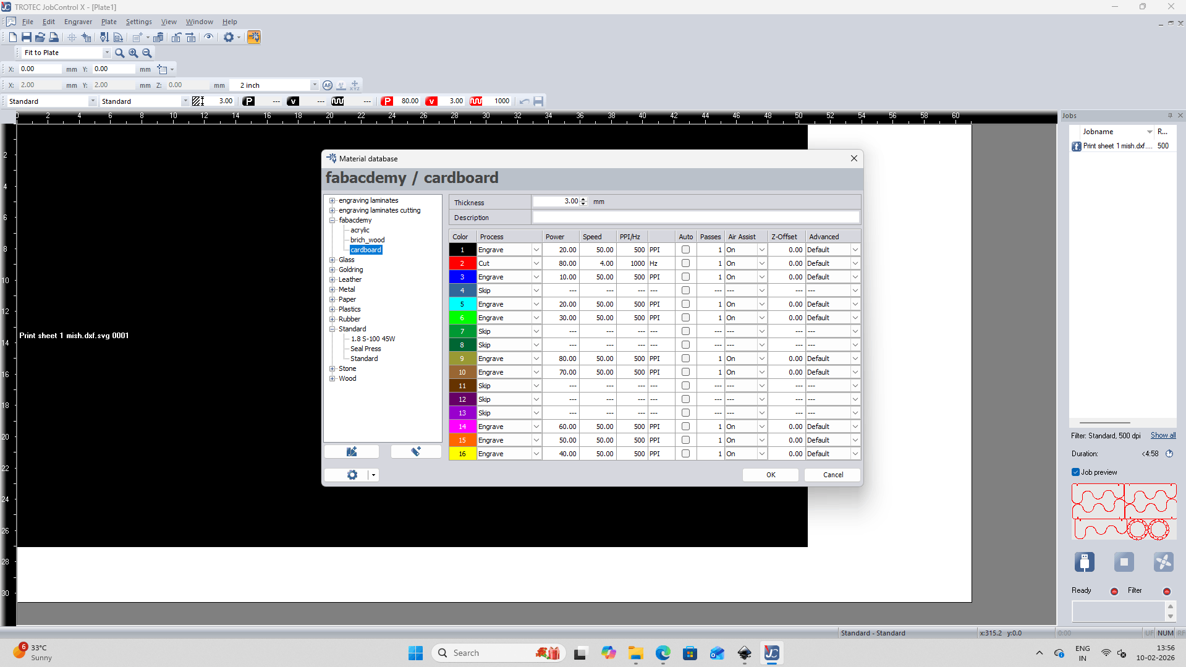Viewport: 1186px width, 667px height.
Task: Enable Auto checkbox for color 16
Action: [x=685, y=454]
